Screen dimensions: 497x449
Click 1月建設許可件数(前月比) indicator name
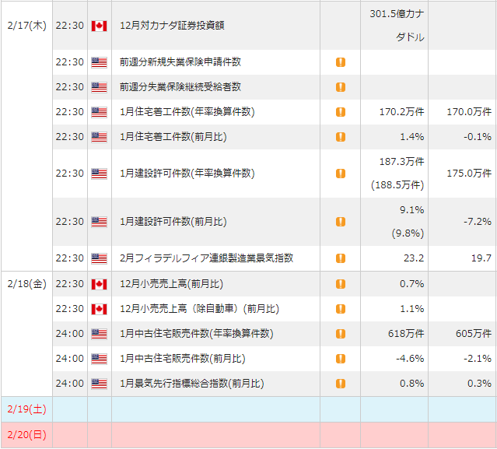(x=173, y=222)
